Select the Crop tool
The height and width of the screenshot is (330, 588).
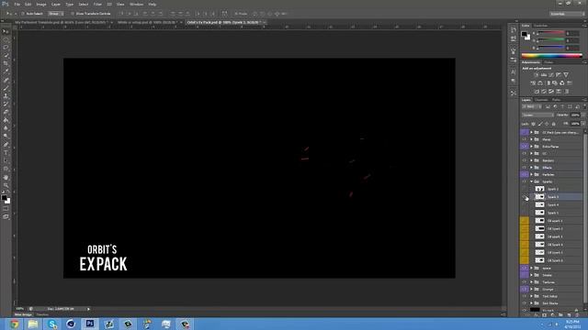point(6,63)
